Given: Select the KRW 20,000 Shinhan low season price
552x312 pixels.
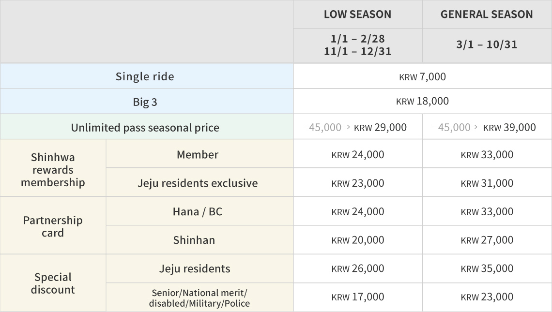Looking at the screenshot, I should (x=357, y=240).
